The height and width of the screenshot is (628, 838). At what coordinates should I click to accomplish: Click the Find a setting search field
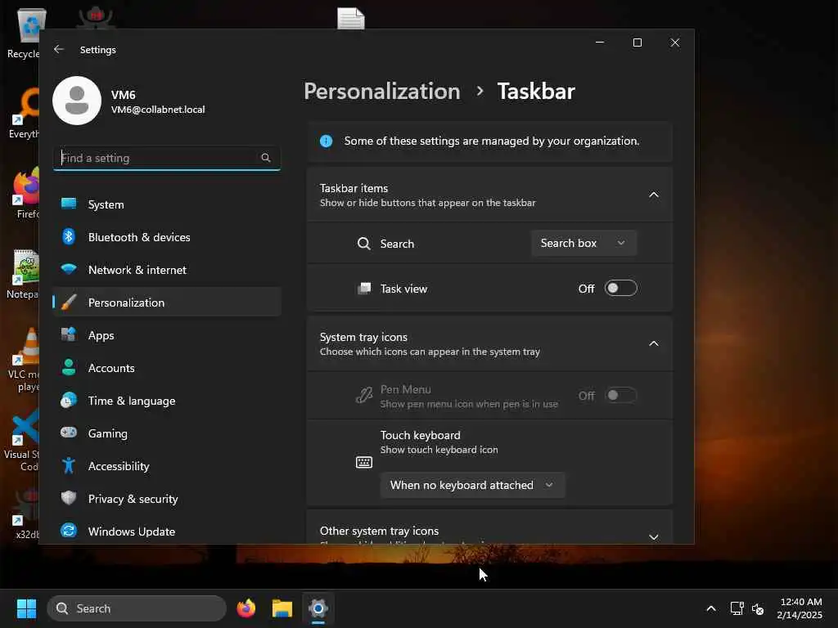167,158
